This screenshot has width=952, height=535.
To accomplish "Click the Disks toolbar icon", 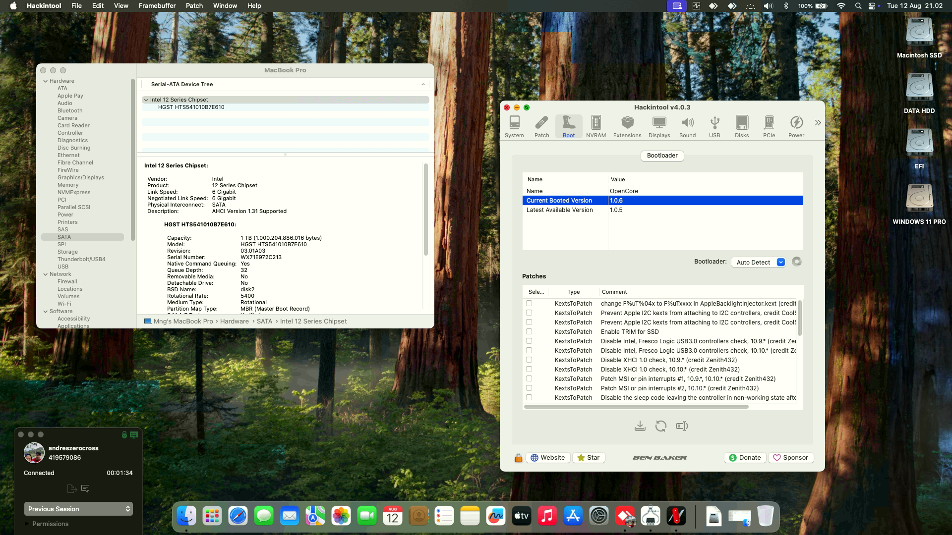I will pos(741,127).
